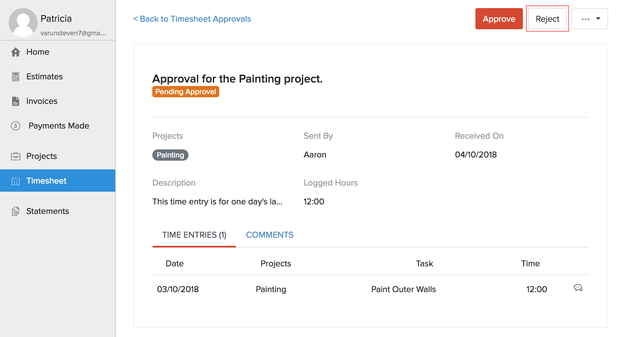Screen dimensions: 626x337
Task: Select the Time Entries tab
Action: 194,235
